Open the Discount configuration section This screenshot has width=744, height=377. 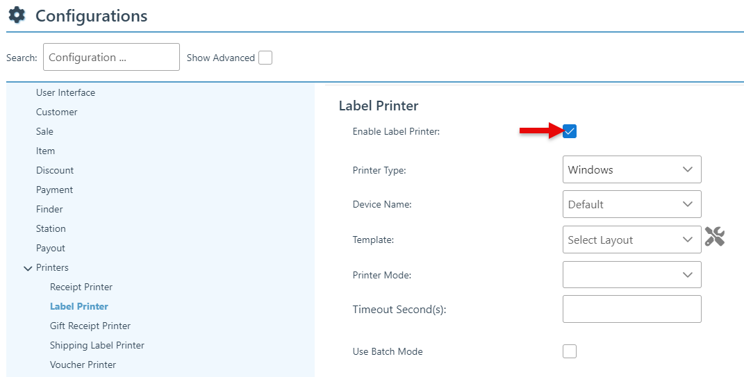(x=55, y=170)
